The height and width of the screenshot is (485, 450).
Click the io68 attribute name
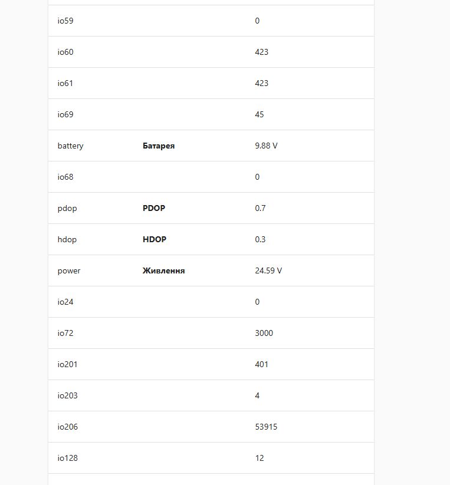(x=65, y=177)
